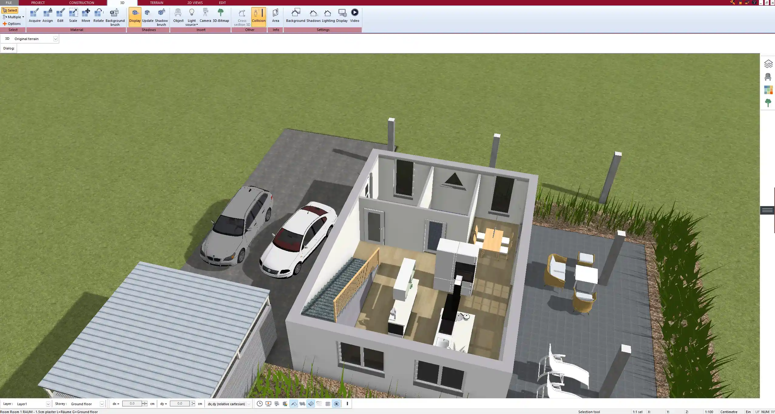Expand the dx,dy relative cartesian dropdown
This screenshot has width=775, height=414.
pyautogui.click(x=248, y=404)
